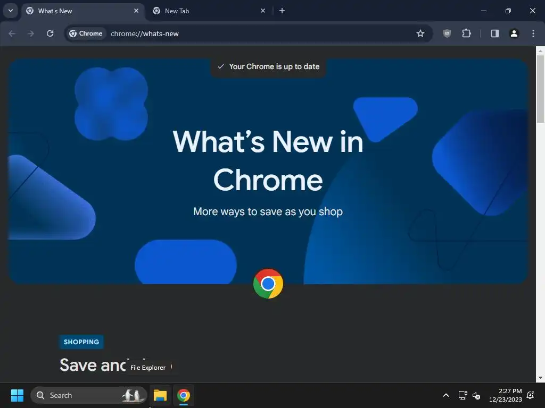This screenshot has height=408, width=545.
Task: Click the muted volume tray icon
Action: point(476,395)
